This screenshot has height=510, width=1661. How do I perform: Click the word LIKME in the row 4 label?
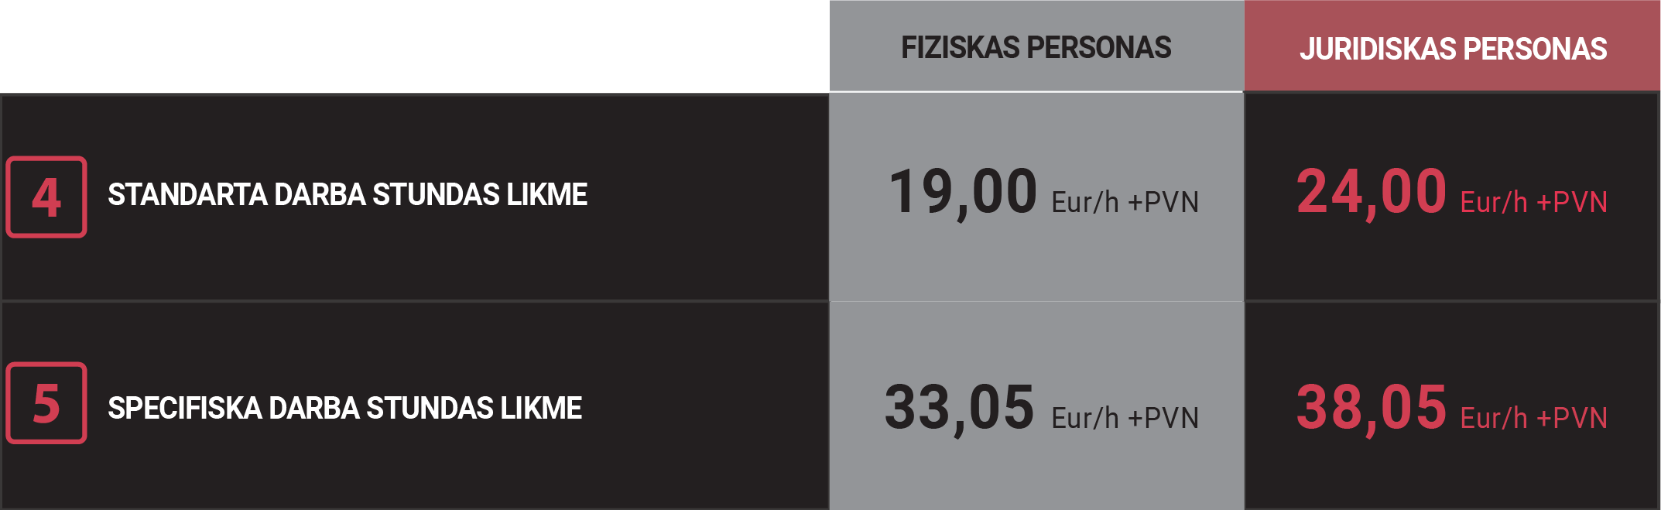546,195
